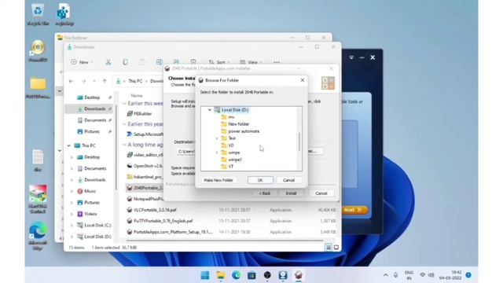Select the VD folder in folder tree
The image size is (503, 283).
click(x=231, y=145)
